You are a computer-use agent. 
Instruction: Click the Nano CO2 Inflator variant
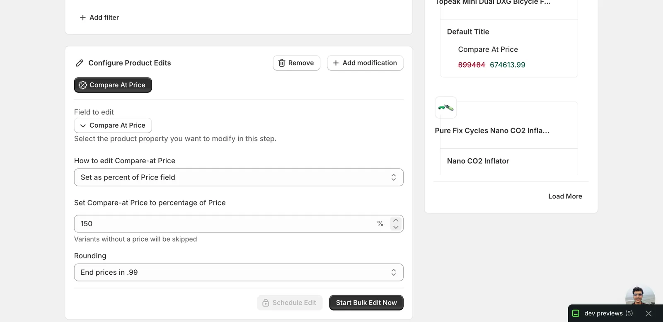click(478, 161)
